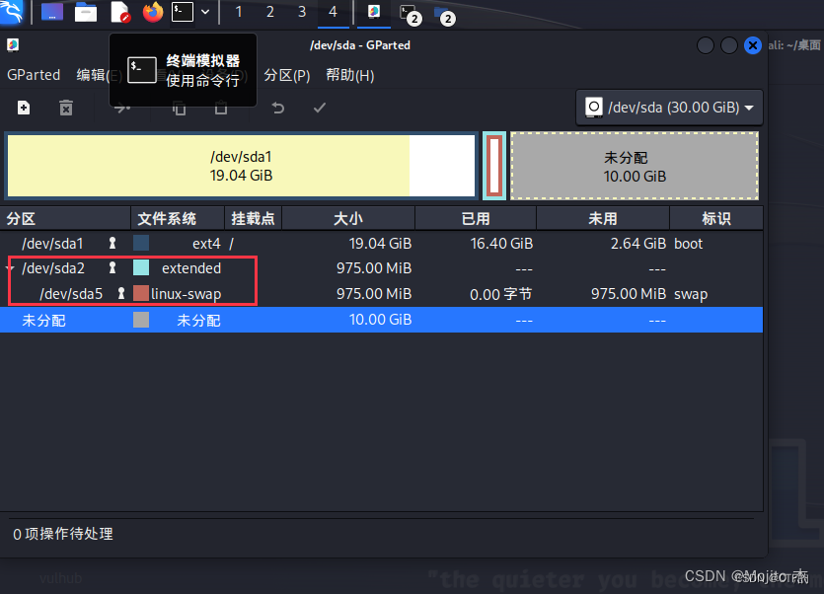Click the new partition toolbar icon
824x594 pixels.
(24, 108)
